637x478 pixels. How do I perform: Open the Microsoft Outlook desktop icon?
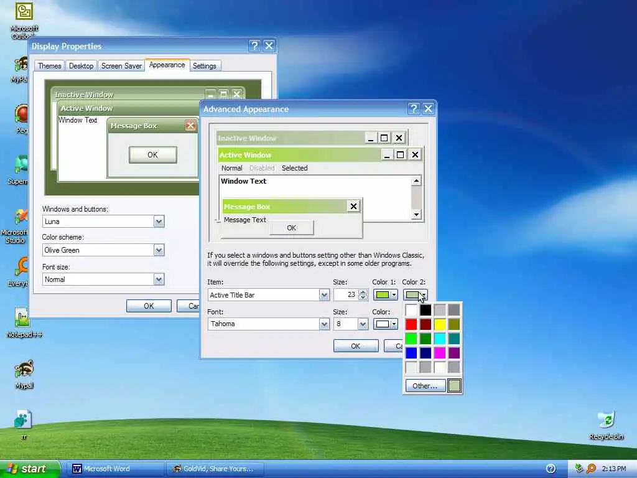24,21
